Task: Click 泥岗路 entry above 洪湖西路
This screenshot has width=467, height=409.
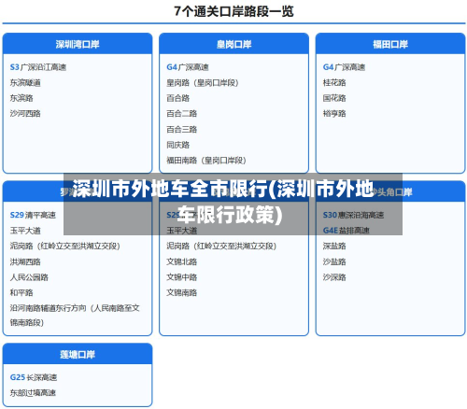Action: point(65,246)
